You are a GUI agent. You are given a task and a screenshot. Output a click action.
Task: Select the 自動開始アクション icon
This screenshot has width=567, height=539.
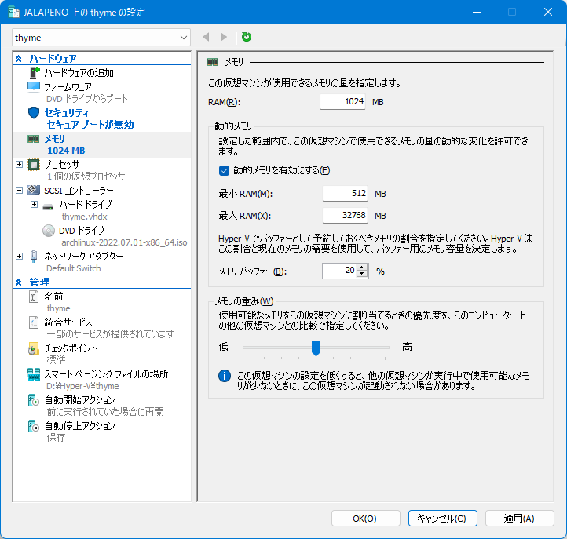pos(34,400)
